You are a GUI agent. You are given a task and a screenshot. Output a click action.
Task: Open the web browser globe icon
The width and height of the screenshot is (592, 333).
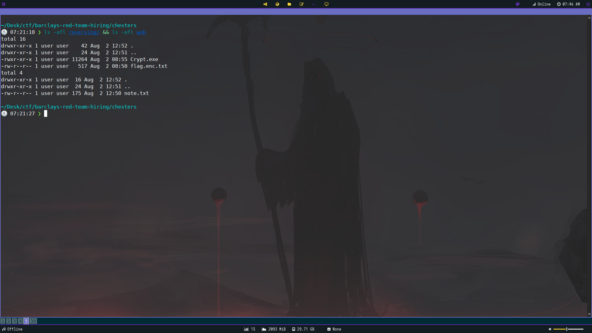tap(277, 4)
